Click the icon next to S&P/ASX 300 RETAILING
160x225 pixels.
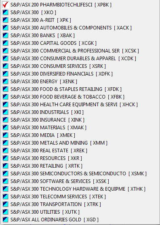tap(5, 166)
